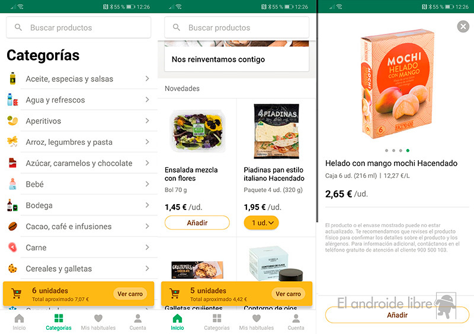Image resolution: width=474 pixels, height=334 pixels.
Task: Add the mochi helado with Añadir button
Action: [x=397, y=315]
